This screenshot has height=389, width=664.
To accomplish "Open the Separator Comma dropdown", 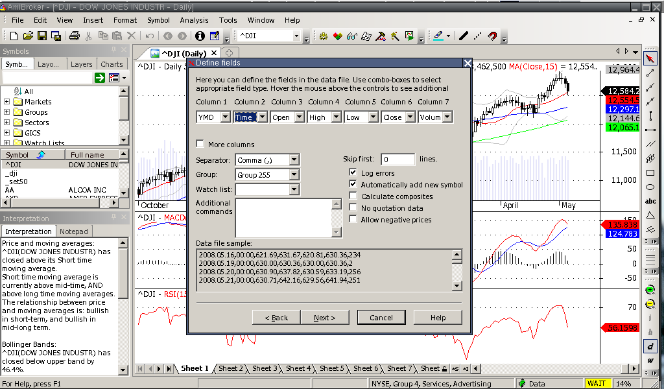I will click(x=294, y=160).
